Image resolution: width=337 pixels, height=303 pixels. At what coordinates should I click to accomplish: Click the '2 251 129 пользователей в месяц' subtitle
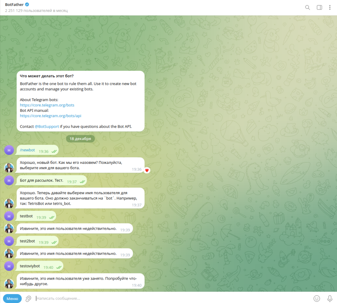pos(36,11)
